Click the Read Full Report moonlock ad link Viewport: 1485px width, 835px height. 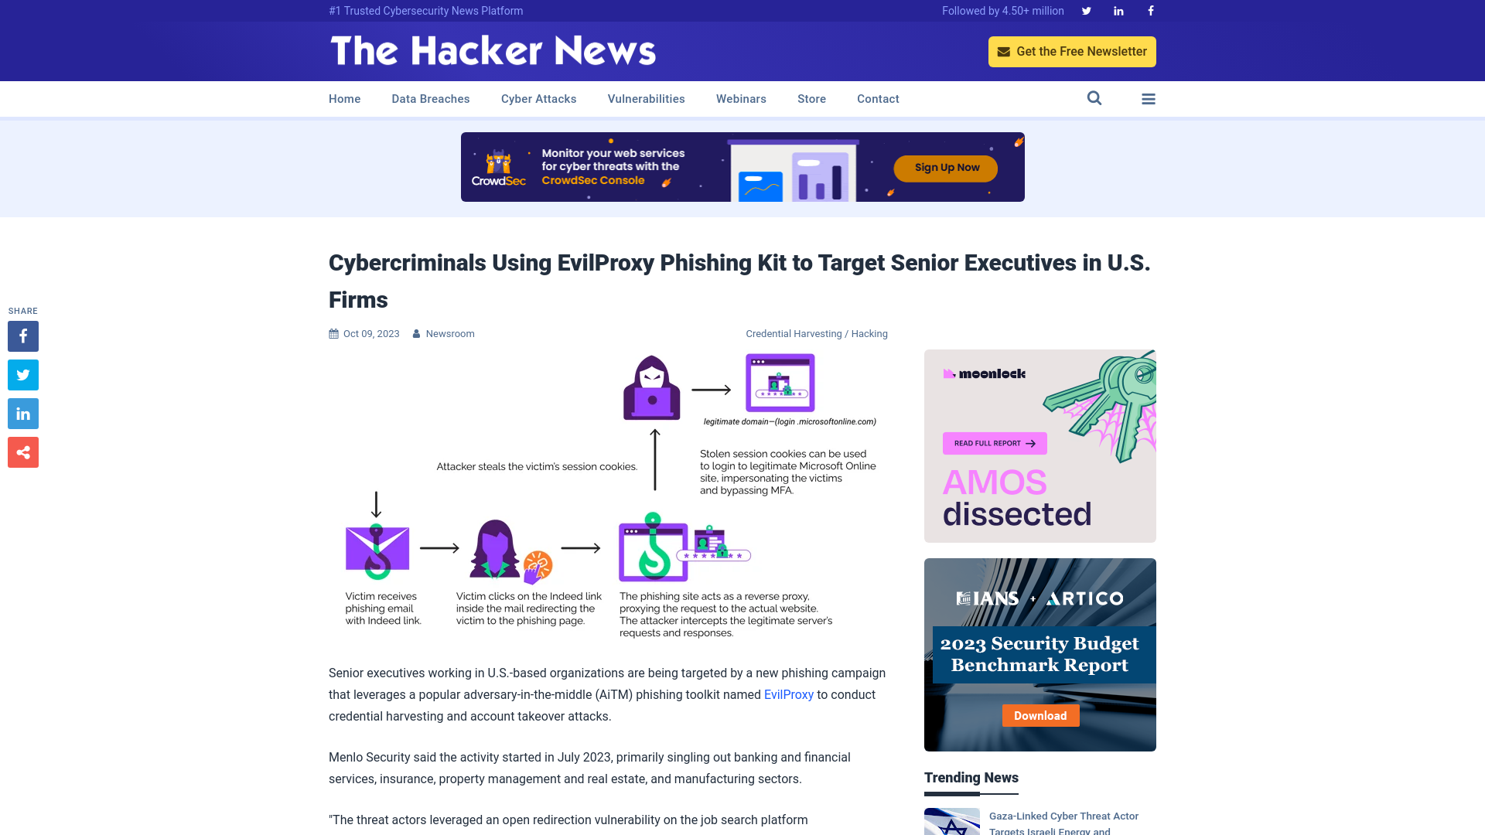click(x=995, y=442)
